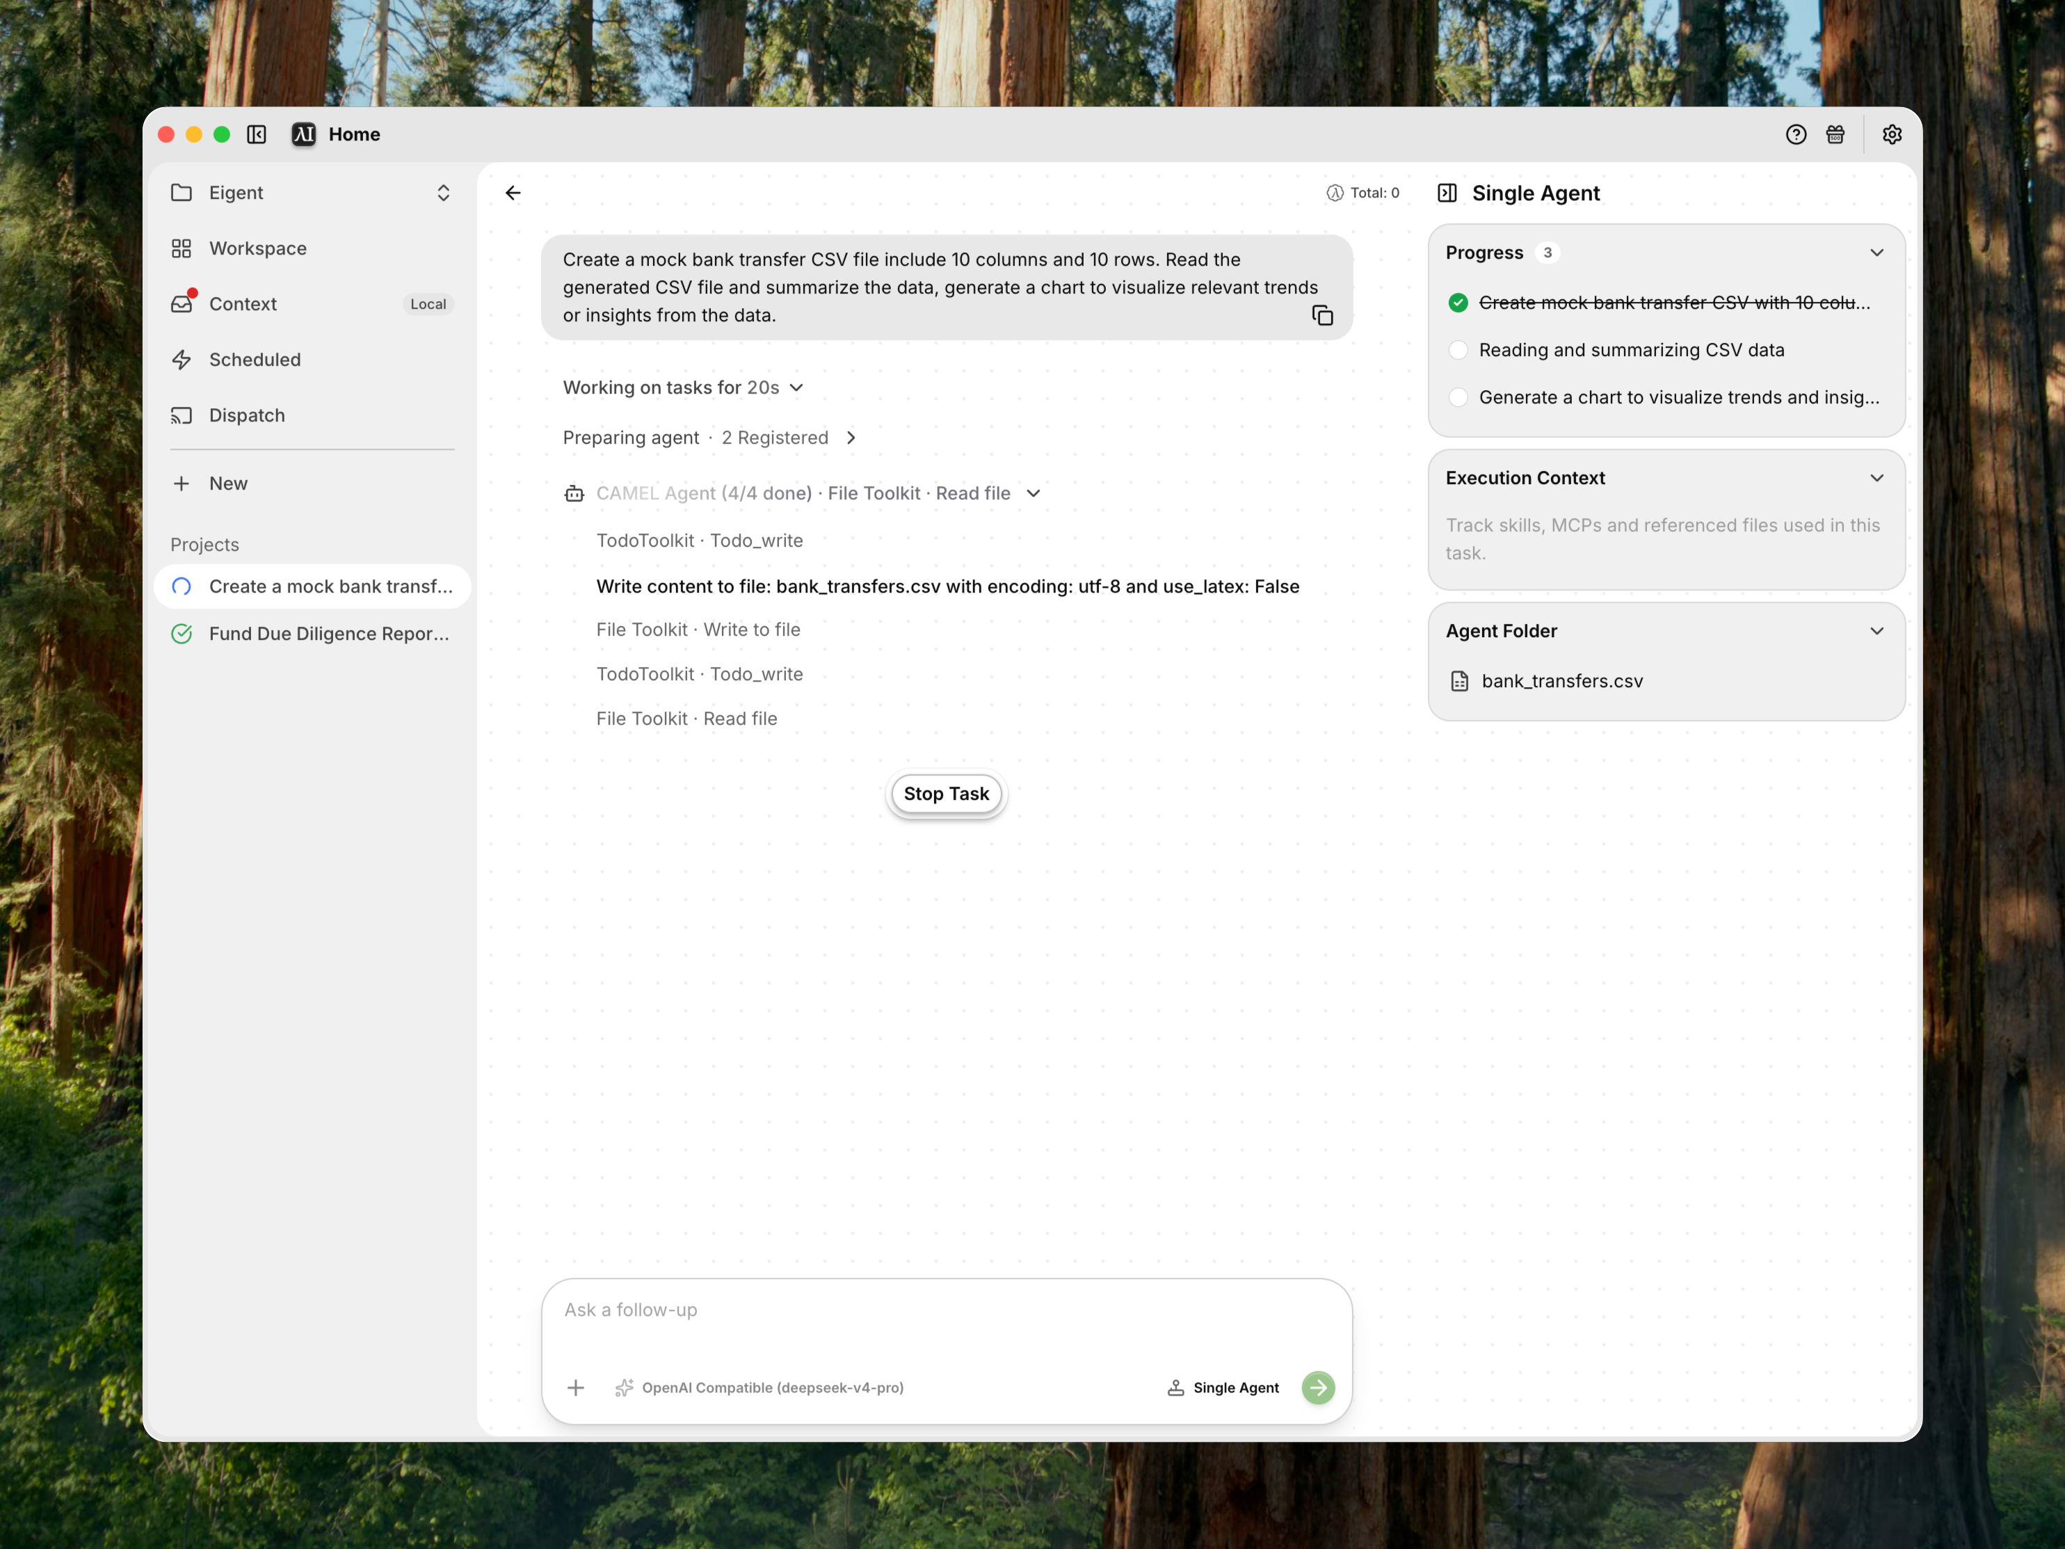Click the bank_transfers.csv file icon
Image resolution: width=2065 pixels, height=1549 pixels.
(x=1459, y=681)
